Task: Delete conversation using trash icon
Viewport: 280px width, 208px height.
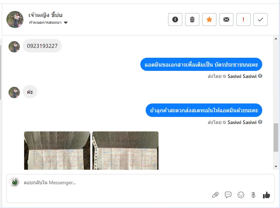Action: 192,19
